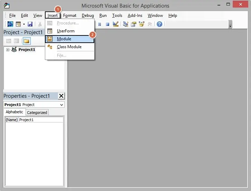Viewport: 251px width, 191px height.
Task: Switch to the Alphabetic tab
Action: pyautogui.click(x=15, y=112)
